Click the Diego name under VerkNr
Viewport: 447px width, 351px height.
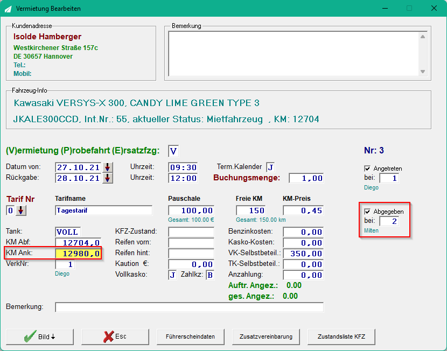[62, 273]
